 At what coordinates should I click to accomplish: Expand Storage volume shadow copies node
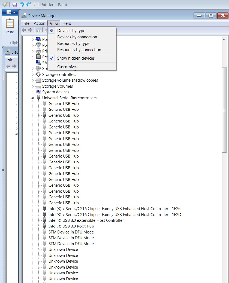33,80
